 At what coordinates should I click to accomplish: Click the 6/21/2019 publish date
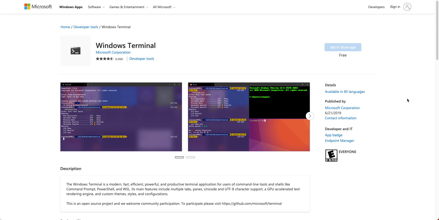333,113
